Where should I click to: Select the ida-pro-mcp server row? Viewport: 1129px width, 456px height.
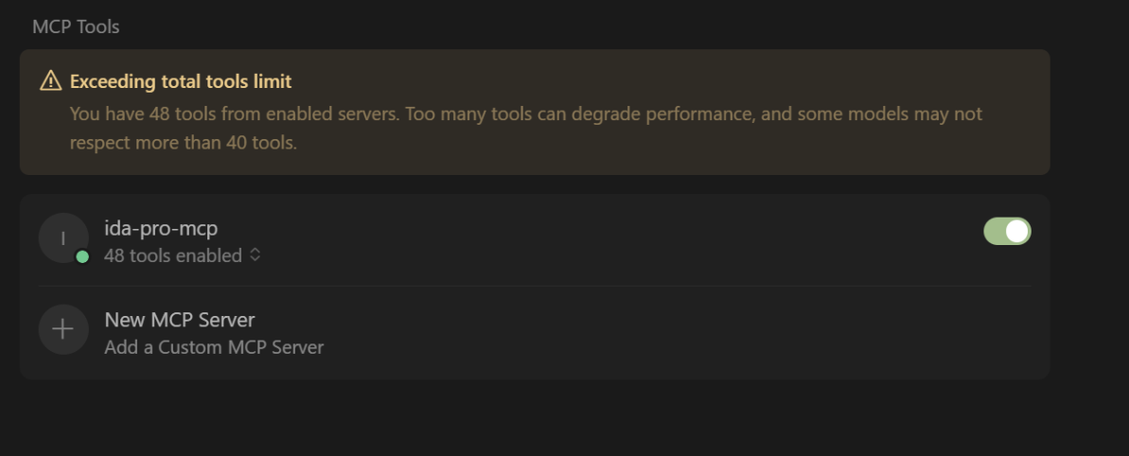coord(568,240)
